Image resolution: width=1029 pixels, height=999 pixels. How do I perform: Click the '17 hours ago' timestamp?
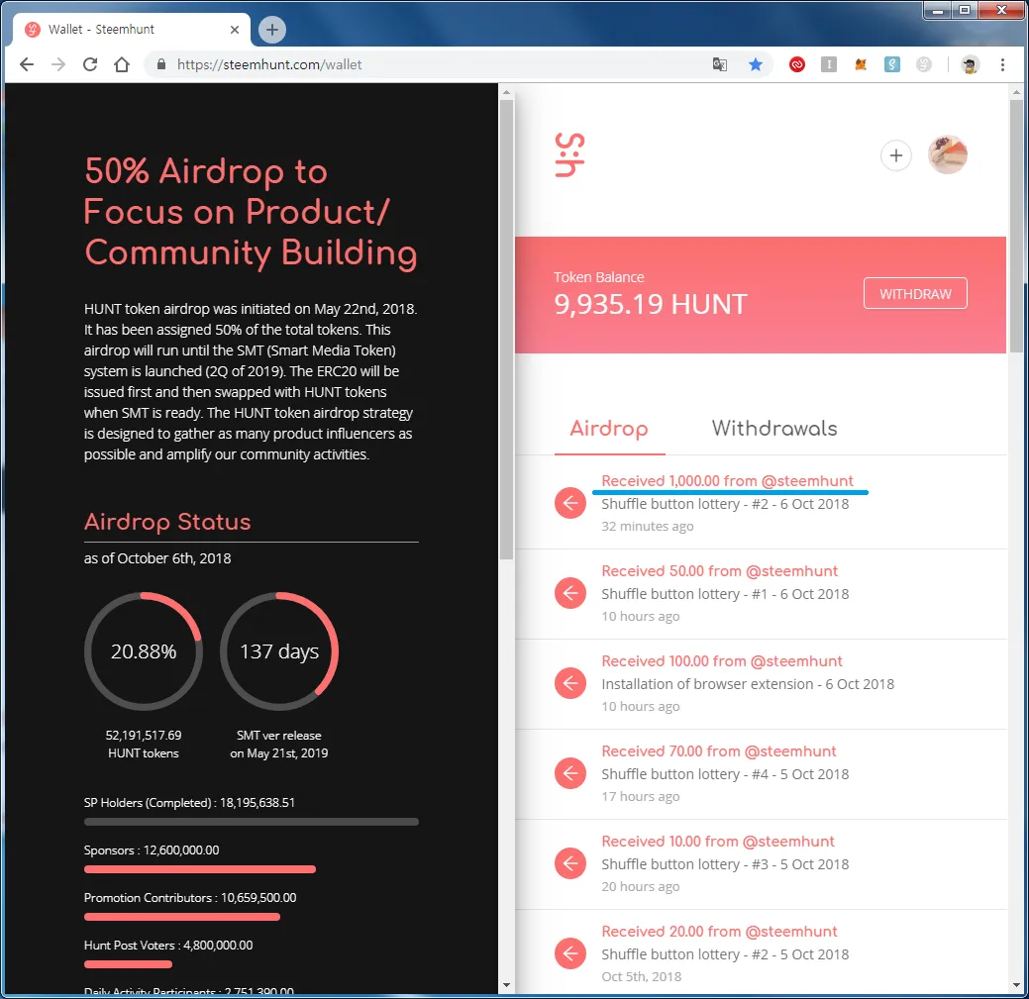click(x=641, y=796)
